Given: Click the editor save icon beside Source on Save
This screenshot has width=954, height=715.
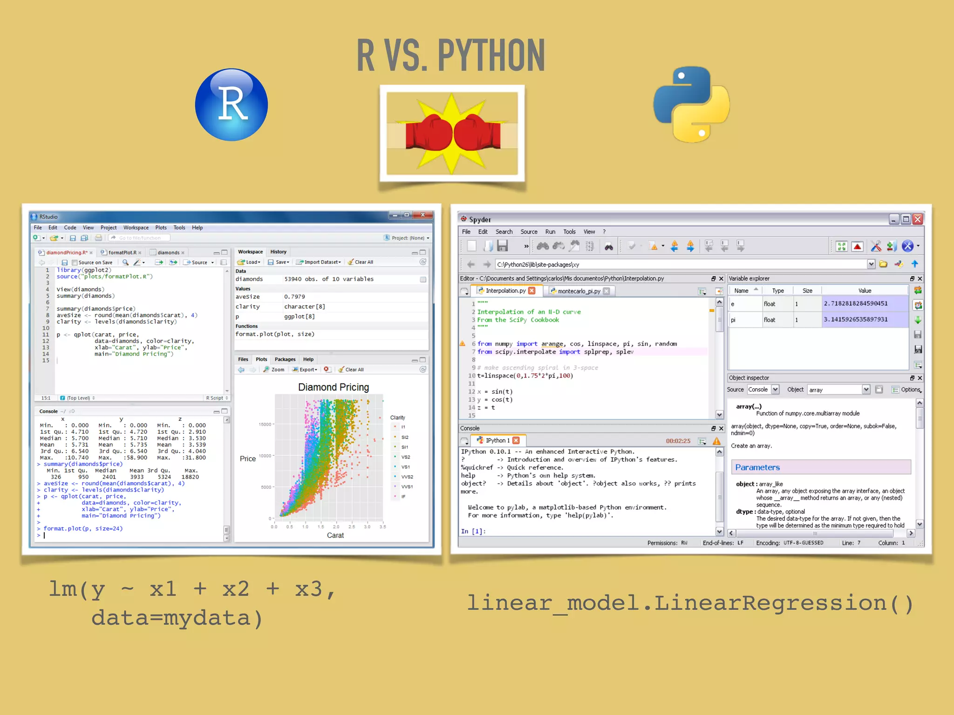Looking at the screenshot, I should 65,263.
